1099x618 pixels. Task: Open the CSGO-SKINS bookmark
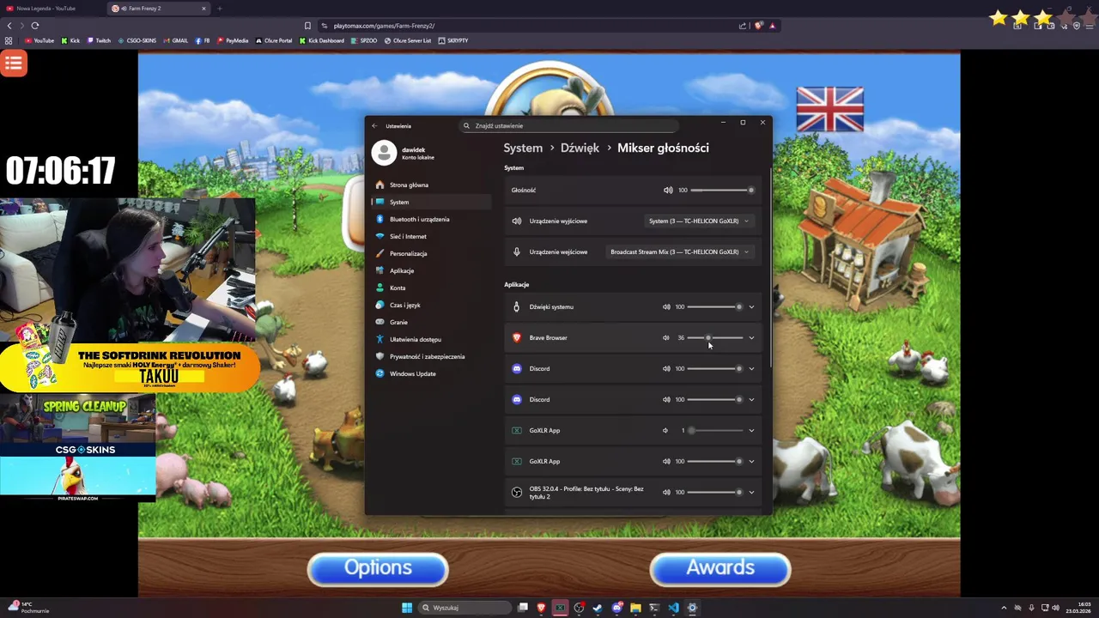(x=137, y=40)
